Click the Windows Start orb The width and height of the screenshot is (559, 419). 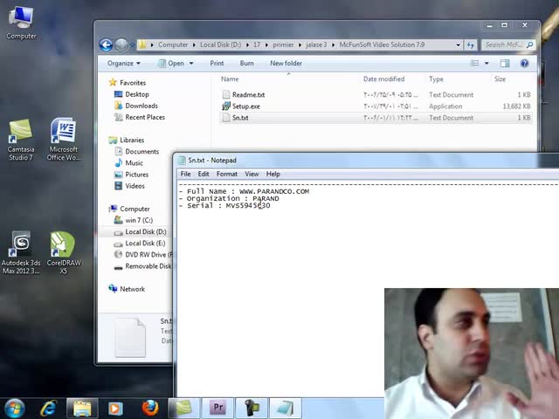(x=14, y=409)
